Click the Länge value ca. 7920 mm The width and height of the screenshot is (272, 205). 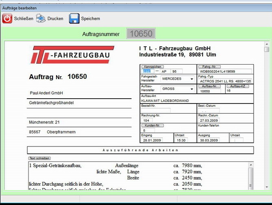click(188, 172)
